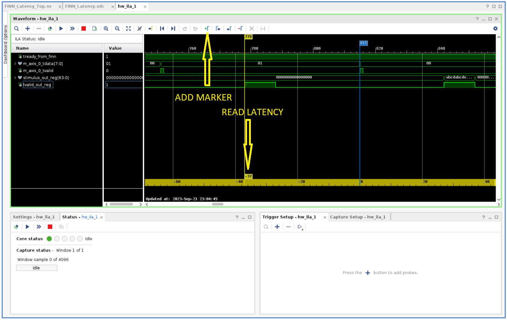Switch to Capture Setup - hw_ila_1 tab

(358, 217)
